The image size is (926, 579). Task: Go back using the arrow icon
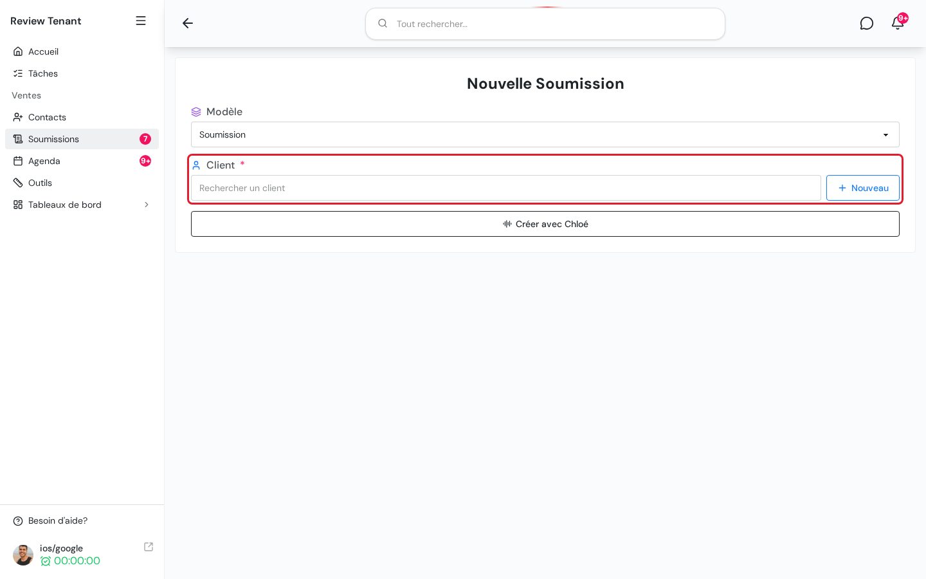coord(188,23)
